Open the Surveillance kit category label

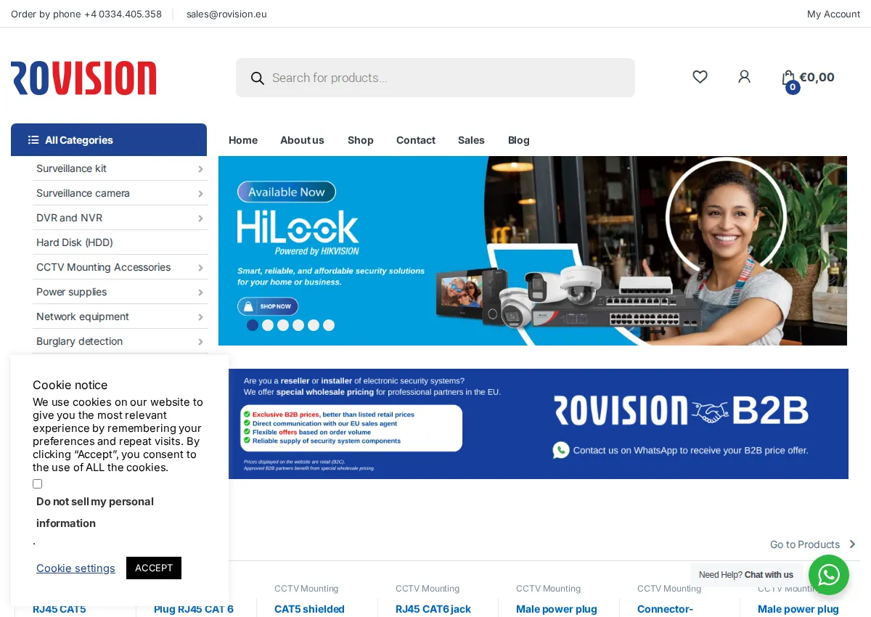point(71,168)
